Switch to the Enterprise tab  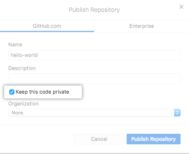pyautogui.click(x=142, y=26)
